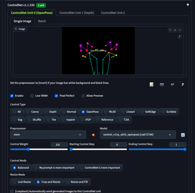
Task: Click the webcam camera icon
Action: click(x=162, y=85)
